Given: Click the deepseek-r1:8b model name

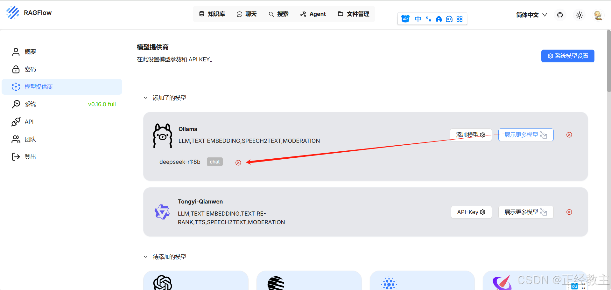Looking at the screenshot, I should coord(180,162).
